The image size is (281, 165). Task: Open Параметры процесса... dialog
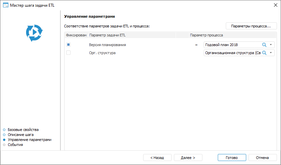tap(251, 26)
